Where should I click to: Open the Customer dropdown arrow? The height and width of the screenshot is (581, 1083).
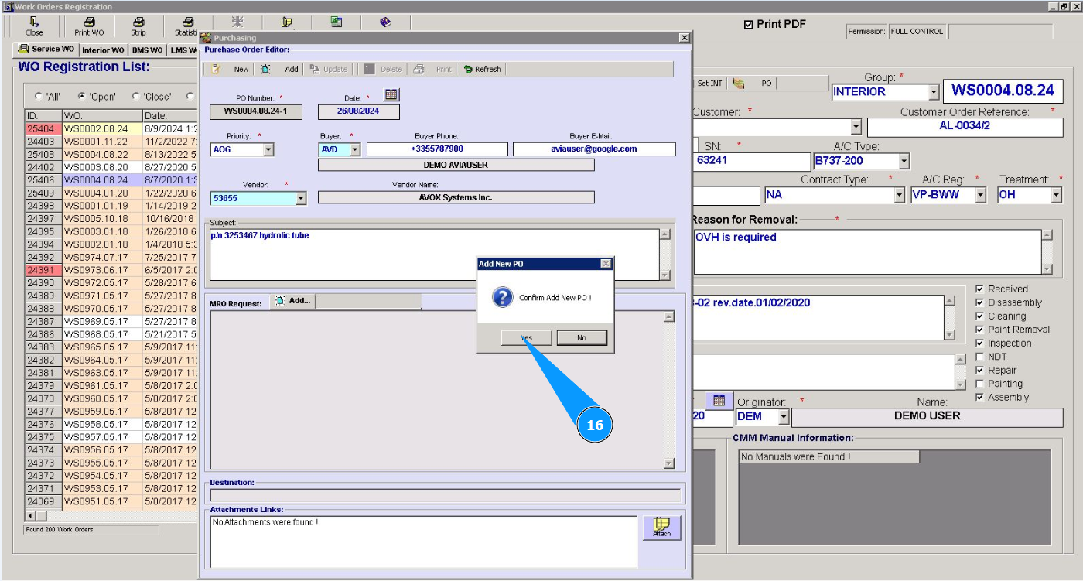coord(856,127)
